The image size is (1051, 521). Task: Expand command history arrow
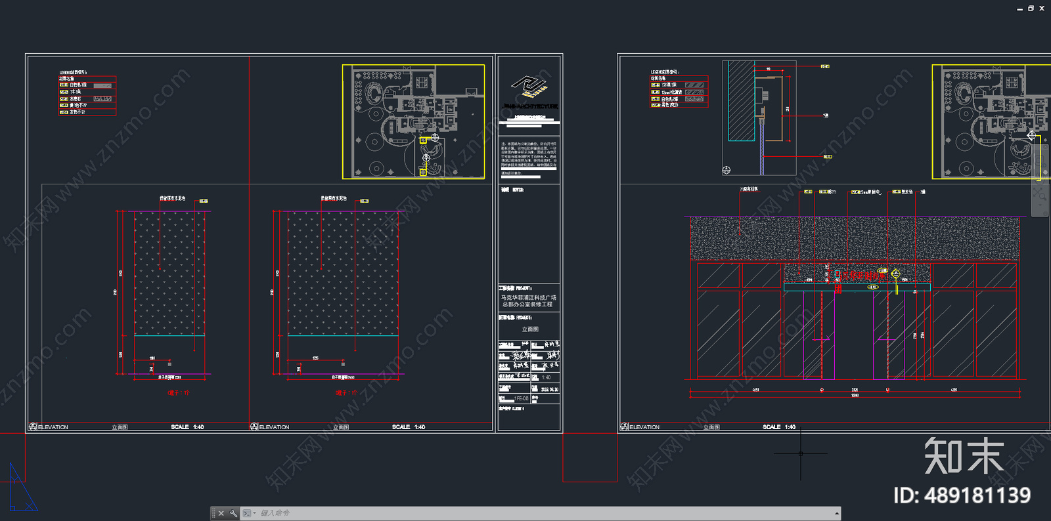pyautogui.click(x=836, y=513)
